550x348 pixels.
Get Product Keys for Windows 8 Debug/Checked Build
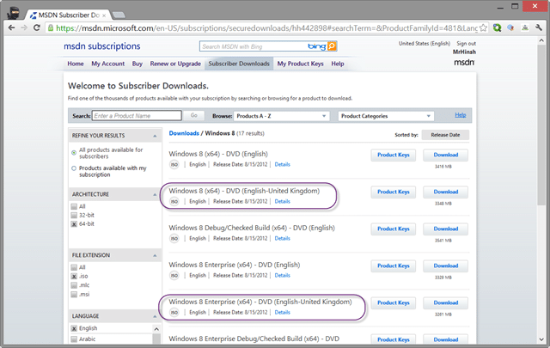click(394, 229)
